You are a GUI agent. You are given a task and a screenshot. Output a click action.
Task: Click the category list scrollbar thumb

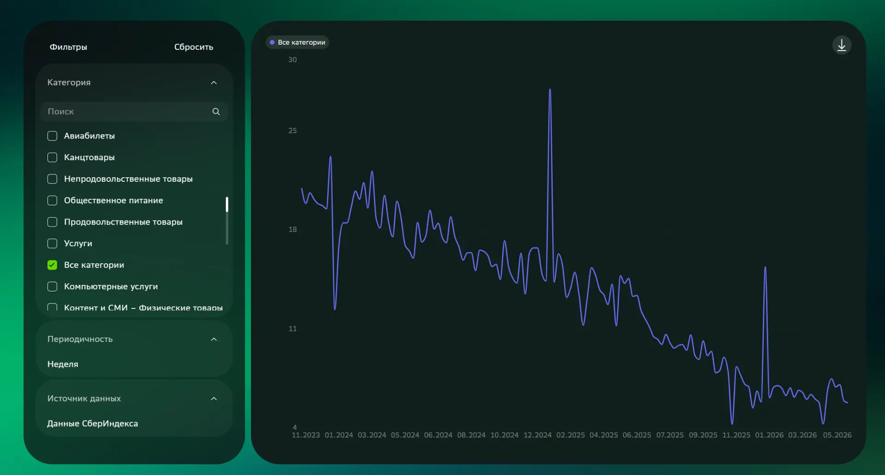227,204
